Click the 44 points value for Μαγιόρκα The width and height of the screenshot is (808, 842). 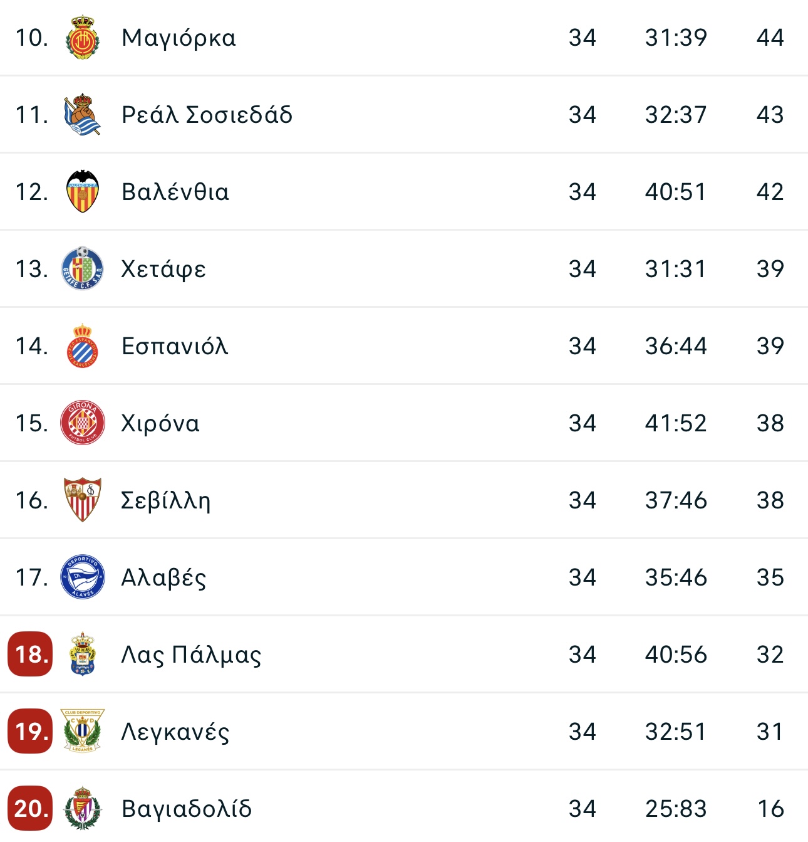coord(770,38)
